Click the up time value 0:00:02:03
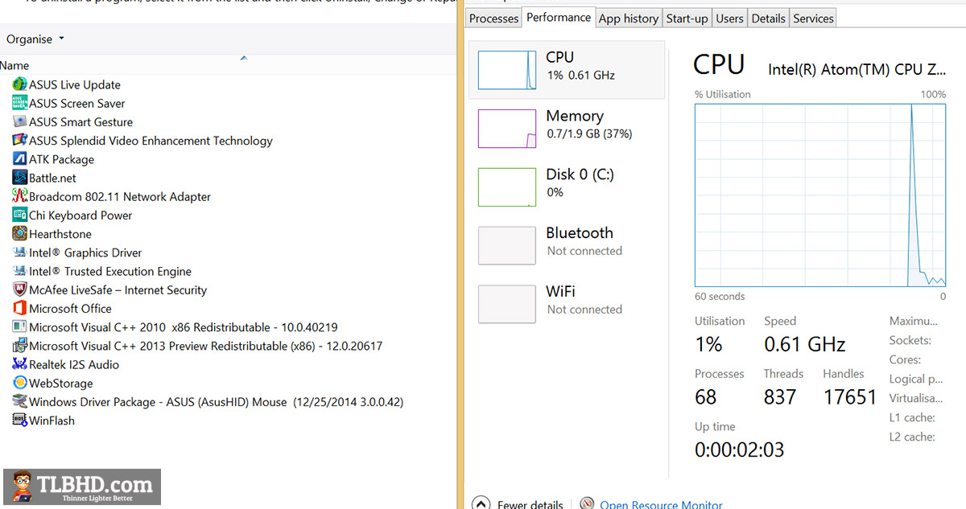This screenshot has width=966, height=509. [x=740, y=449]
